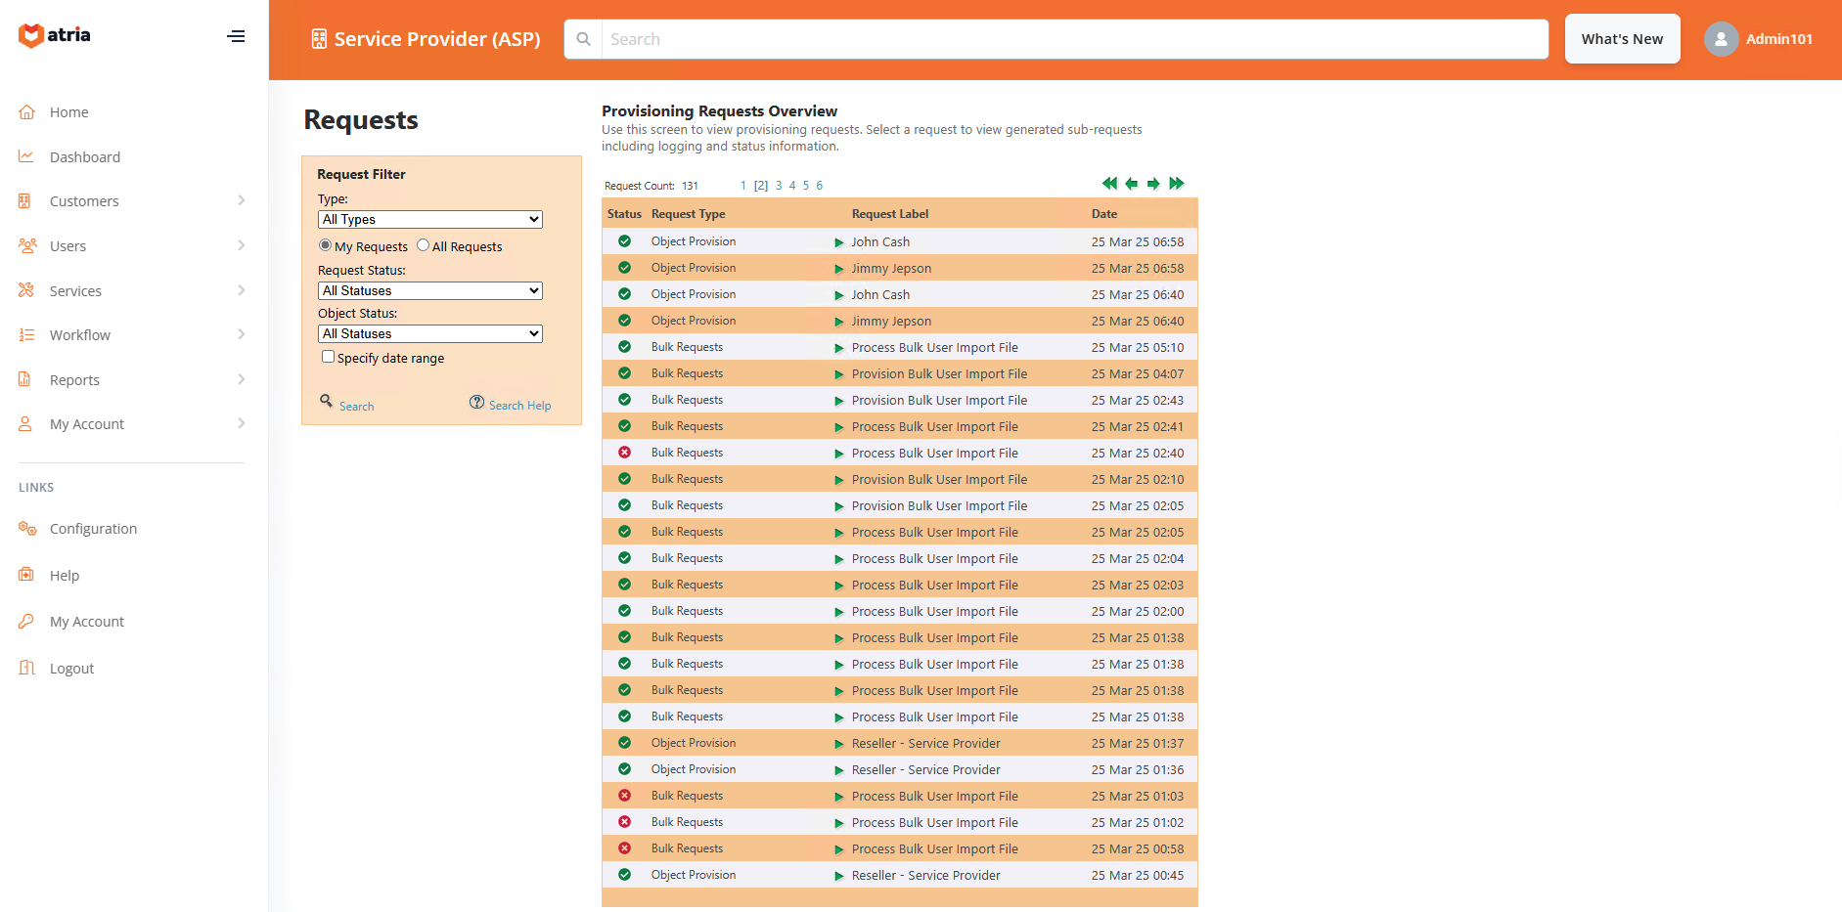Jump to page 4 of requests

(792, 186)
